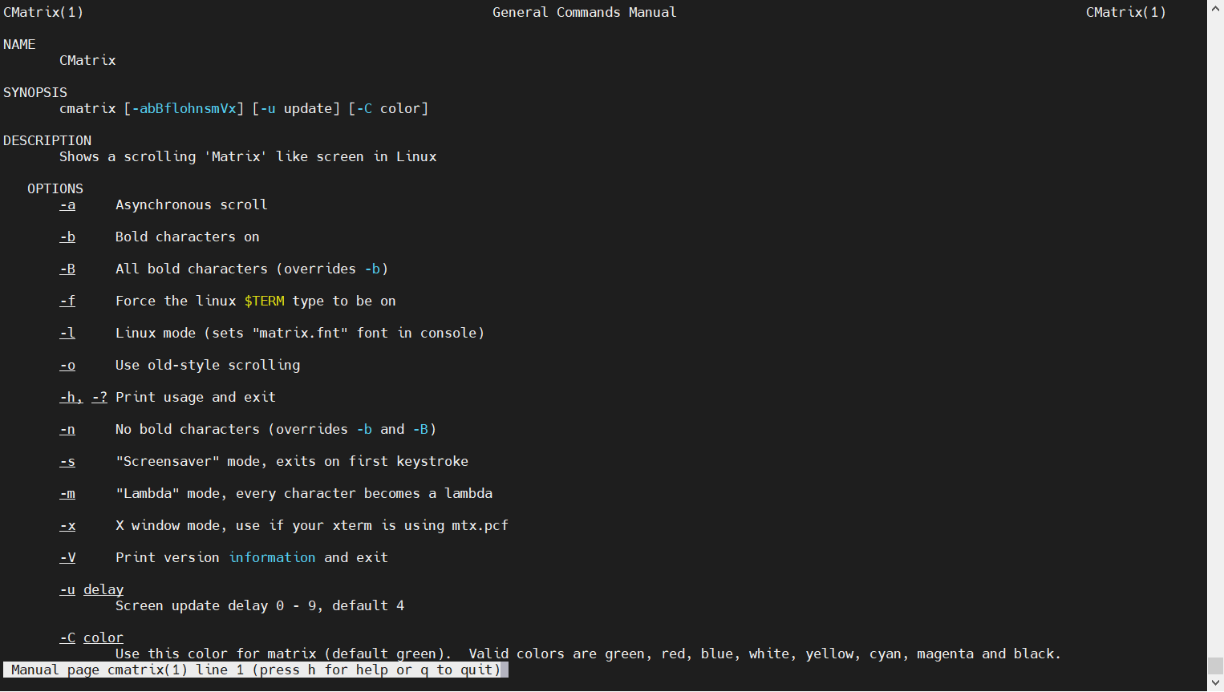Click 'No bold characters' description line
This screenshot has width=1224, height=692.
pos(276,429)
